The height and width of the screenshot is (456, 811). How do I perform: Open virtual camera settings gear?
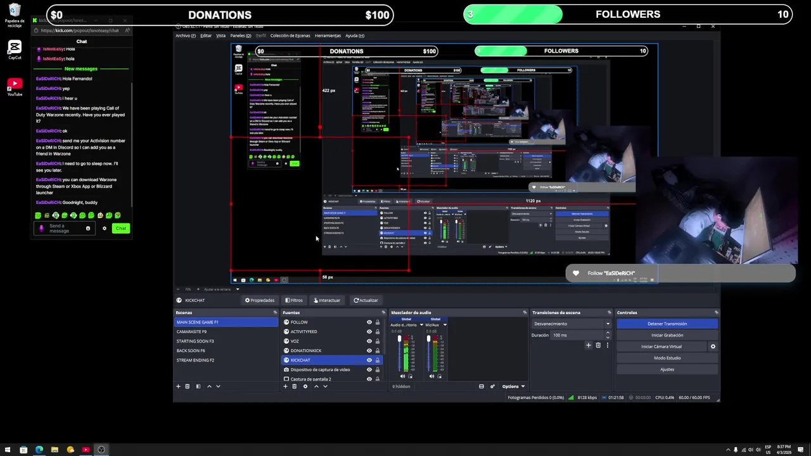click(x=713, y=346)
